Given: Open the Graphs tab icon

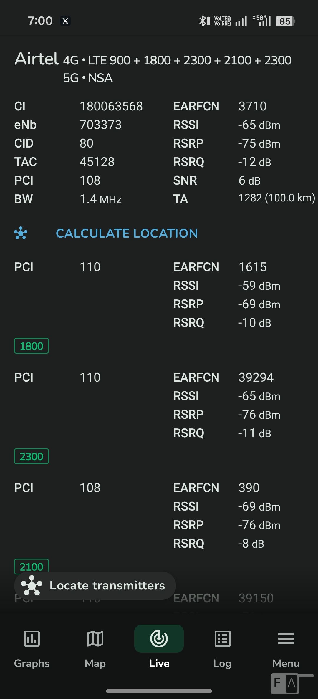Looking at the screenshot, I should tap(32, 639).
